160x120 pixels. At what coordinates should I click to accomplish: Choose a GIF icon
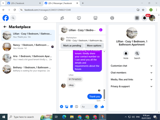(76, 107)
